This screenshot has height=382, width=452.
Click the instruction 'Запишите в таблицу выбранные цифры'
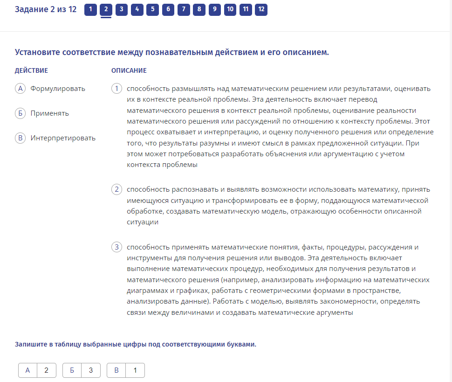136,344
